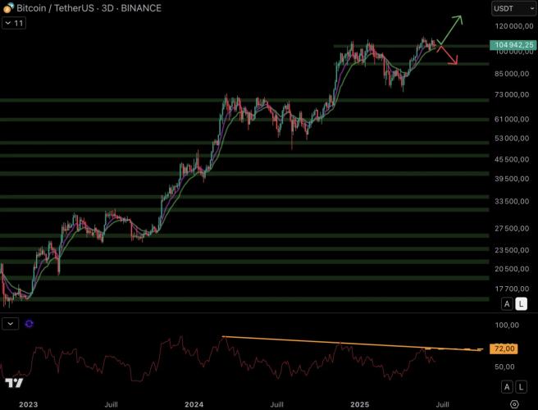Open the USDT currency dropdown
This screenshot has width=538, height=410.
[x=513, y=8]
